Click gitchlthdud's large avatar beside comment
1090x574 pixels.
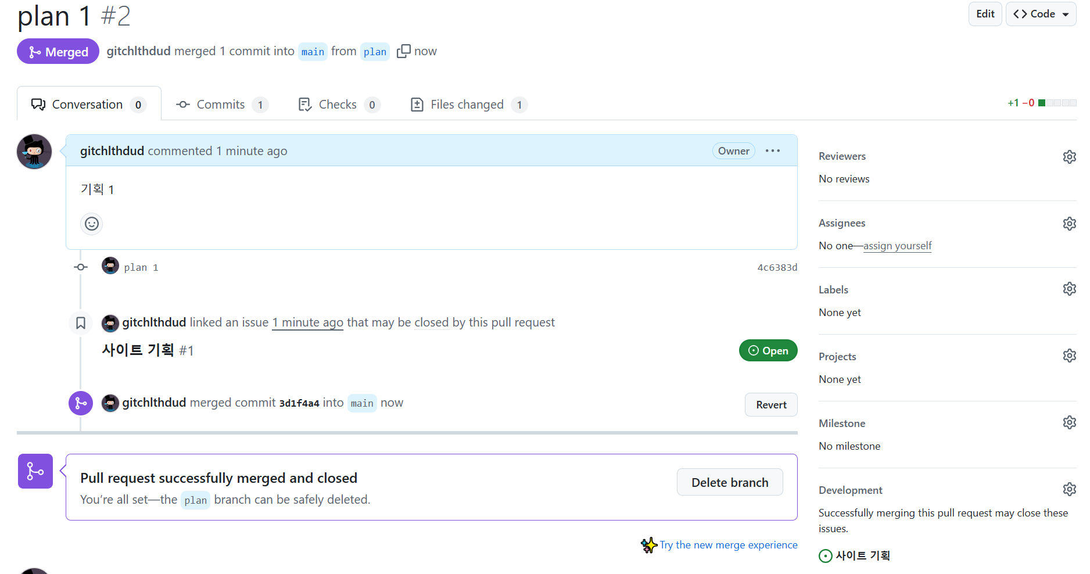coord(34,152)
